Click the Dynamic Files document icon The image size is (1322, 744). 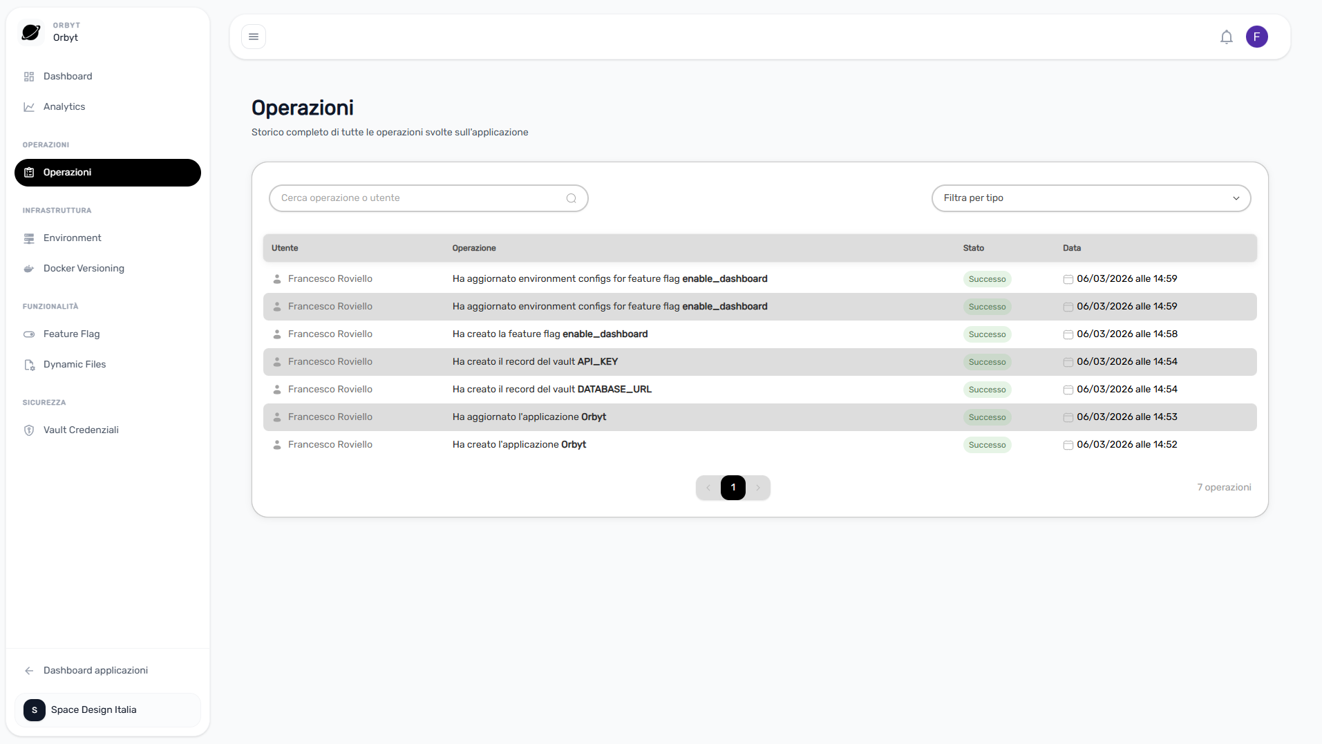29,365
